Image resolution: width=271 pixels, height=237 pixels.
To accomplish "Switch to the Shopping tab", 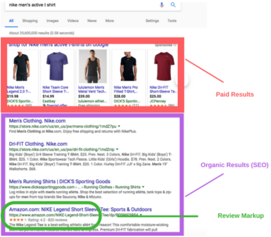I will point(30,21).
